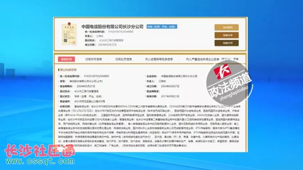Screen dimensions: 303x170
Task: Click the details 负责人 name value
Action: [162, 81]
